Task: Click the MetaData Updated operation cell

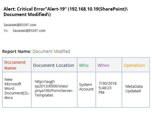Action: (134, 89)
